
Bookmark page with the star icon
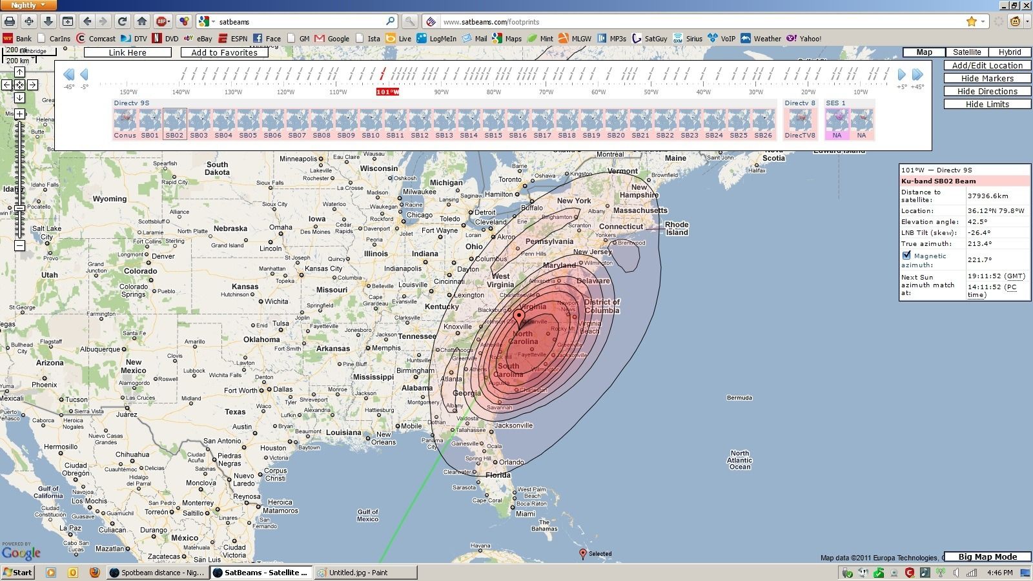972,21
